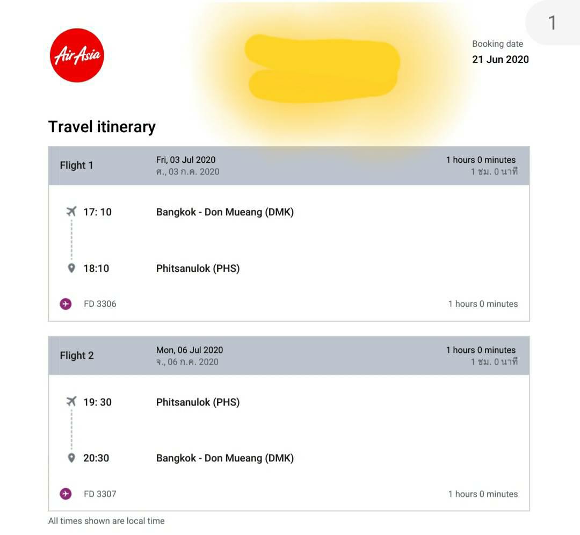Click the AirAsia red logo
The image size is (580, 535).
pyautogui.click(x=77, y=55)
